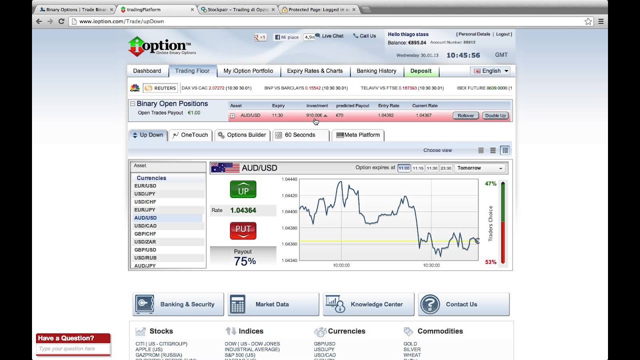This screenshot has width=640, height=360.
Task: Click the iOption logo
Action: [x=162, y=46]
